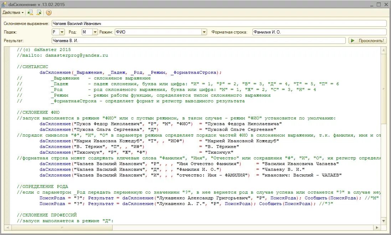Minimize the daСклонение window
This screenshot has width=391, height=235.
click(371, 5)
